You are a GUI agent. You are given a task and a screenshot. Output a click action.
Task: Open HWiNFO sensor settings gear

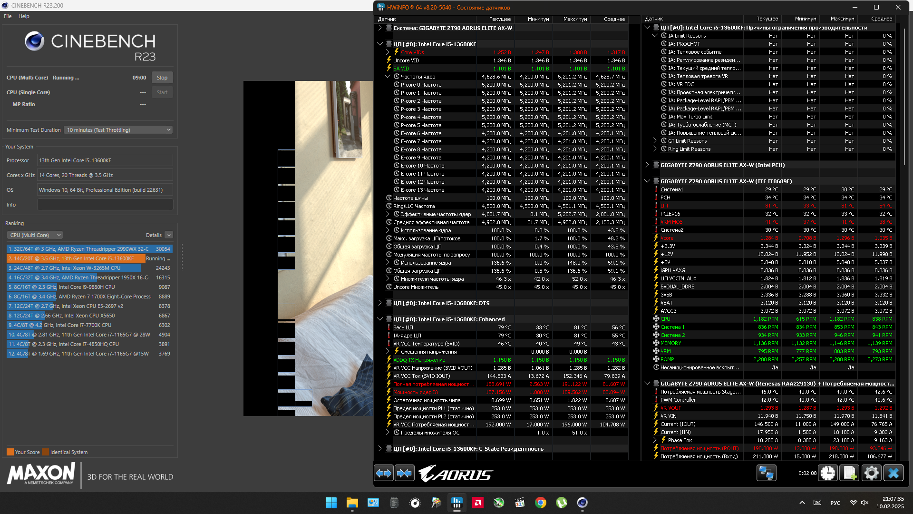(x=871, y=473)
